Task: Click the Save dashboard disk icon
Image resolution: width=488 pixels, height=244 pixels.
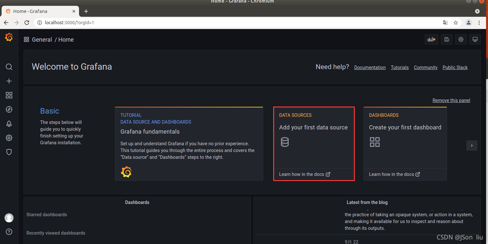Action: point(447,39)
